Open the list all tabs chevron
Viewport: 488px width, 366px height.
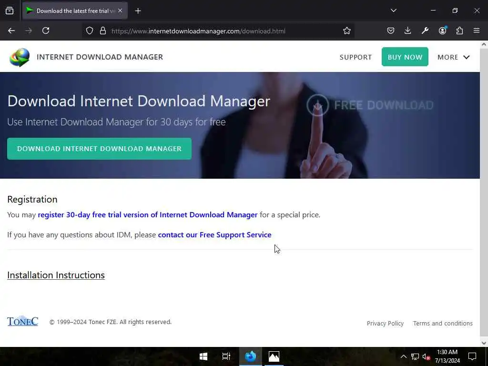pos(393,10)
